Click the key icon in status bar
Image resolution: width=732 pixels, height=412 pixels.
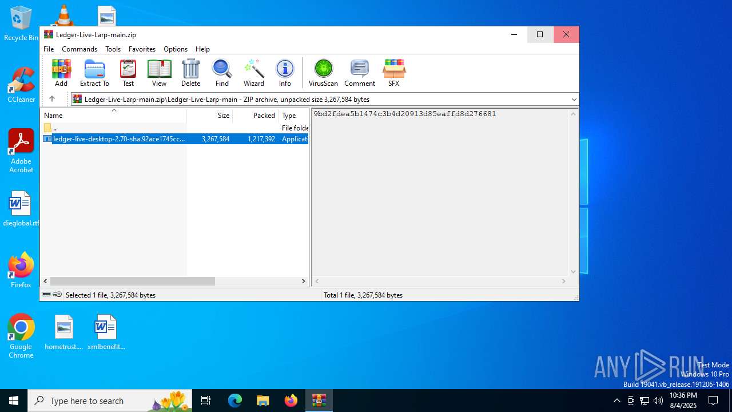click(x=57, y=295)
